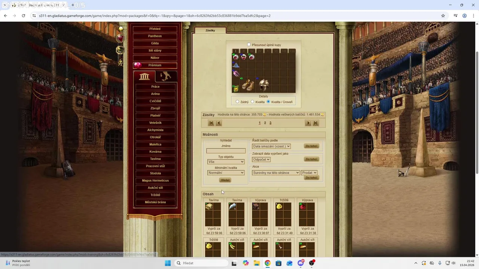The height and width of the screenshot is (269, 479).
Task: Open File Explorer from the taskbar
Action: (257, 263)
